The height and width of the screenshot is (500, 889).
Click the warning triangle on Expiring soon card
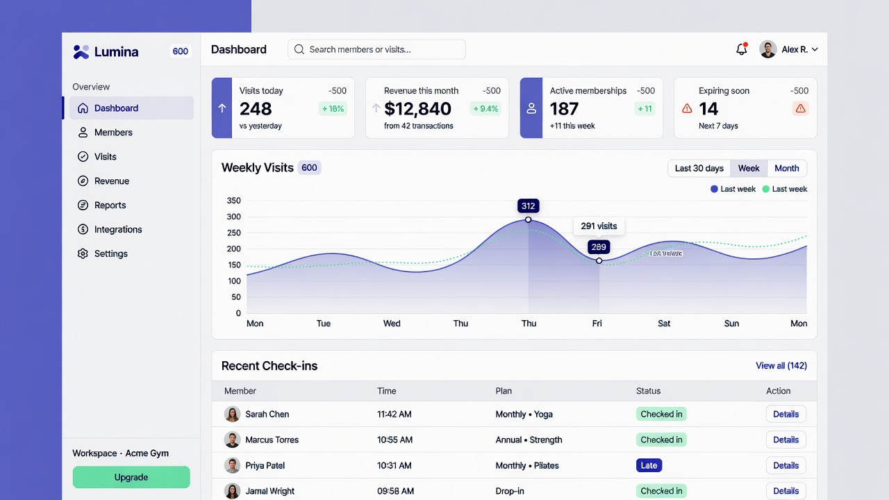coord(800,108)
